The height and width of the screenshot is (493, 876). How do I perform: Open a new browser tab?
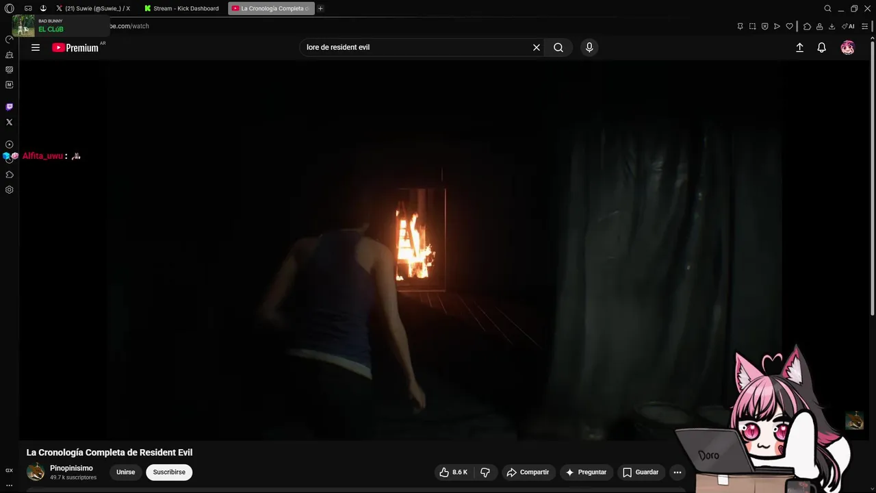(320, 8)
